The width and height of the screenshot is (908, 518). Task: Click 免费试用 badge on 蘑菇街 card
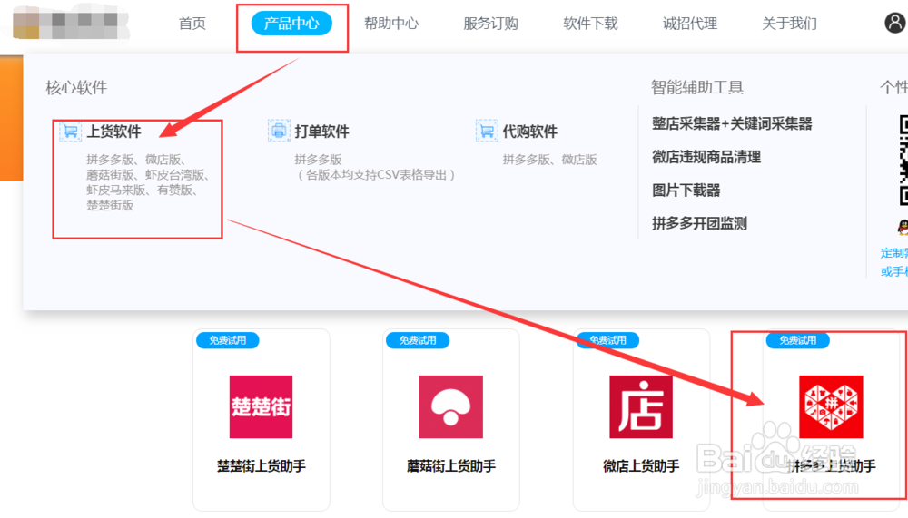418,340
